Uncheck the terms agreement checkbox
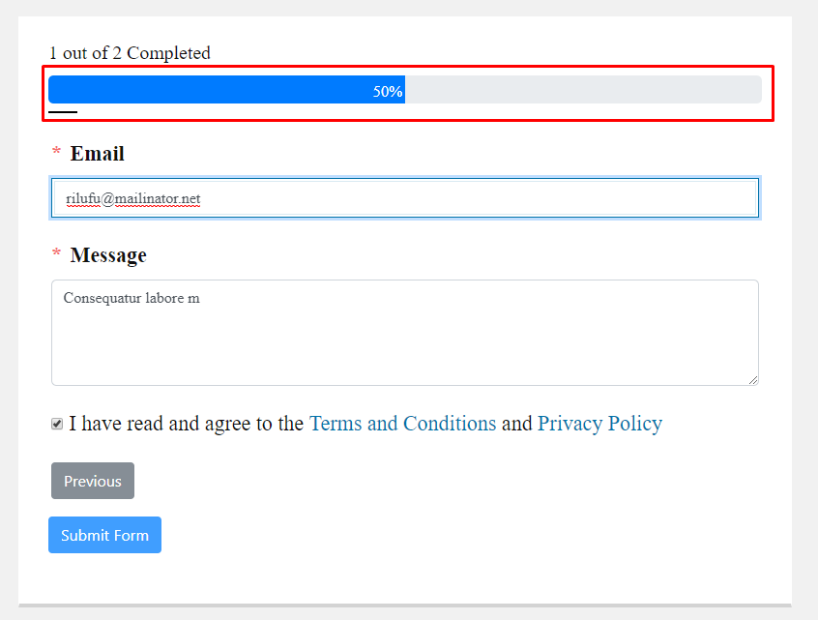This screenshot has height=620, width=818. coord(57,424)
